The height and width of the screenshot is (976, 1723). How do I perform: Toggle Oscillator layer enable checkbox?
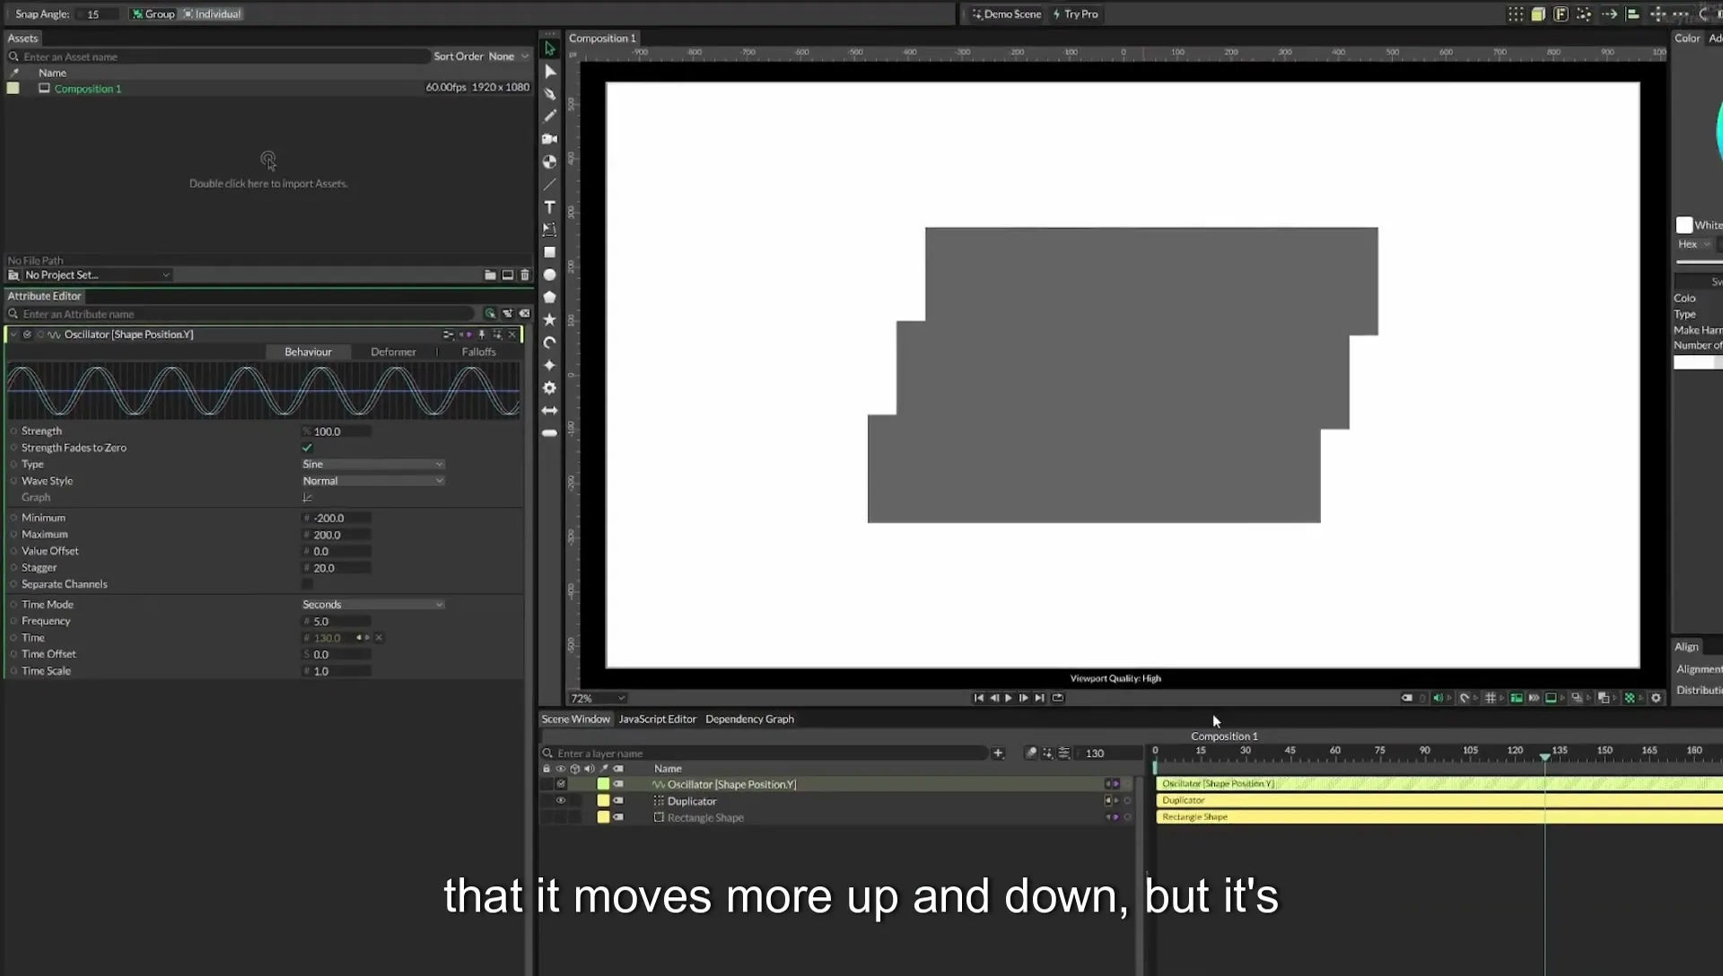[561, 784]
